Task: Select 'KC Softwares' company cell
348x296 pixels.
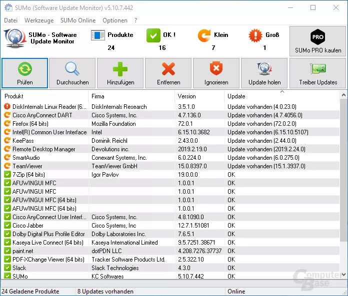Action: 107,276
